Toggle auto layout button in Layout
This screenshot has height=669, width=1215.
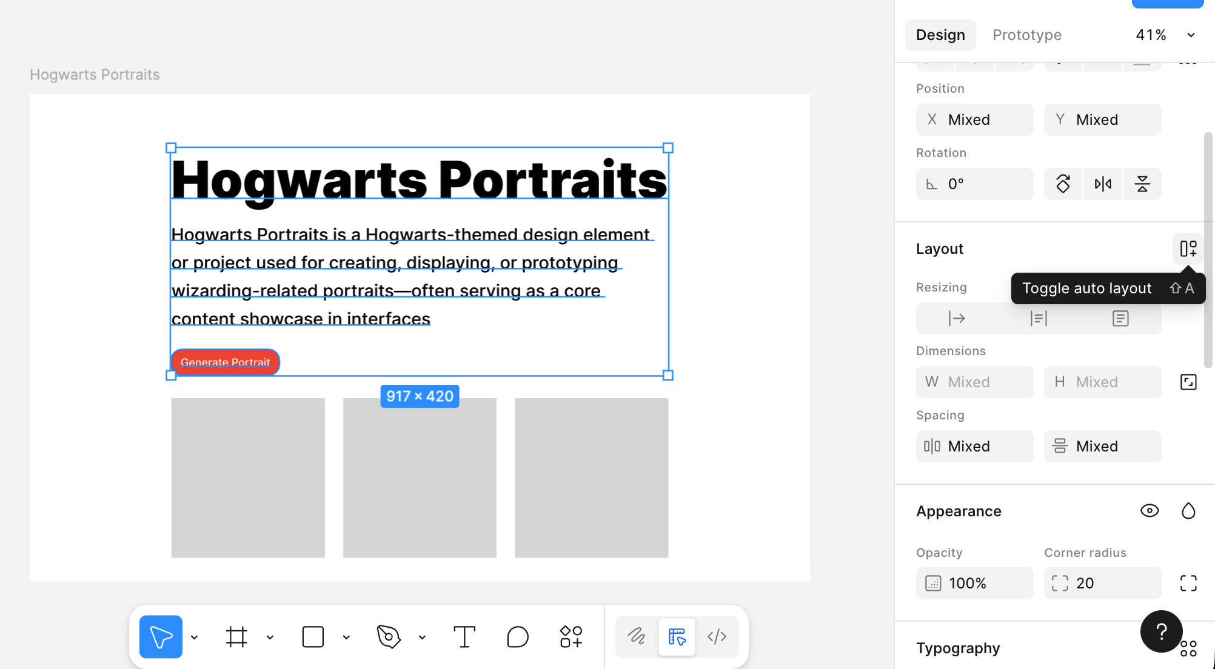pyautogui.click(x=1188, y=248)
